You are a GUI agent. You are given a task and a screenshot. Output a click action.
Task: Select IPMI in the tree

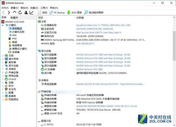coord(13,38)
